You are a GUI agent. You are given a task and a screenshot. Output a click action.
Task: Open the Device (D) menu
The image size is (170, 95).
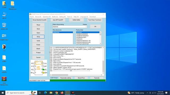coord(38,17)
